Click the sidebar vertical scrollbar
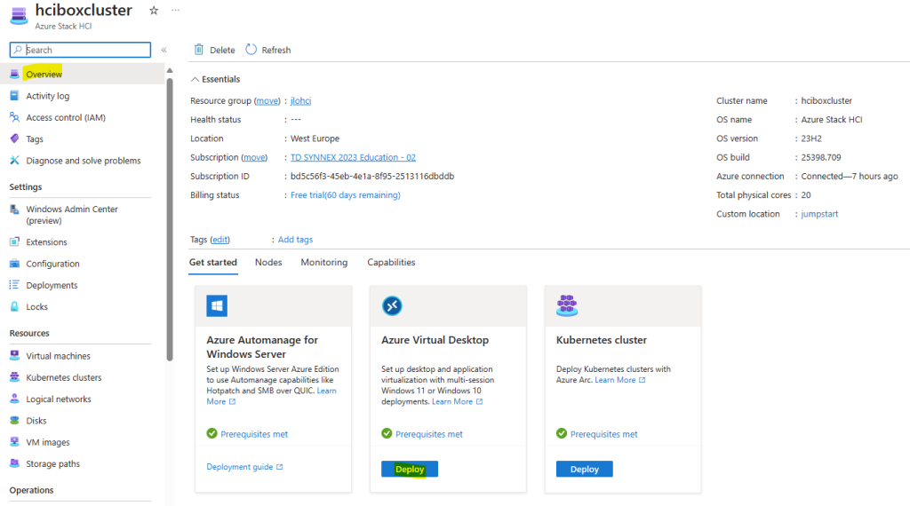Viewport: 910px width, 506px height. click(x=170, y=219)
